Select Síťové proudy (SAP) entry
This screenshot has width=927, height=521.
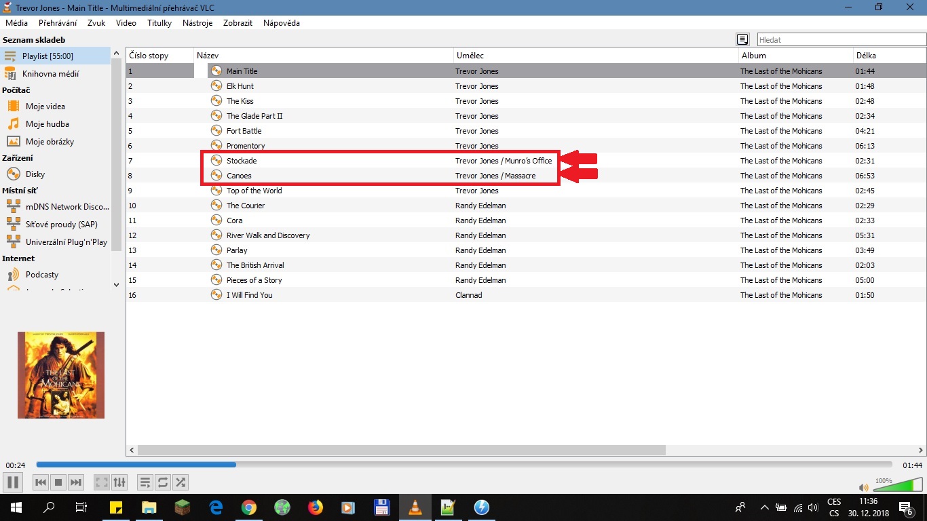(55, 225)
